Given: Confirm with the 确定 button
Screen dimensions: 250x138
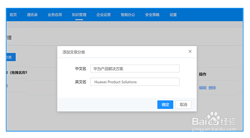Looking at the screenshot, I should (165, 105).
